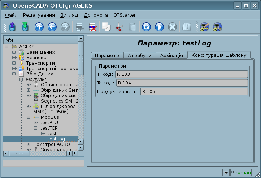The width and height of the screenshot is (261, 178).
Task: Open the dropdown arrow in the status bar
Action: pyautogui.click(x=226, y=172)
